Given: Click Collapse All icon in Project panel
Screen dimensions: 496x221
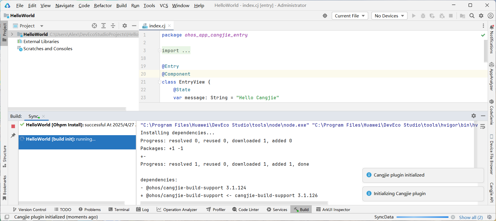Looking at the screenshot, I should pos(113,26).
